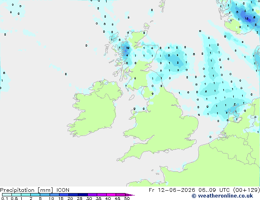Open the weatheronline.co.uk credit link
Viewport: 260px width, 200px height.
222,196
